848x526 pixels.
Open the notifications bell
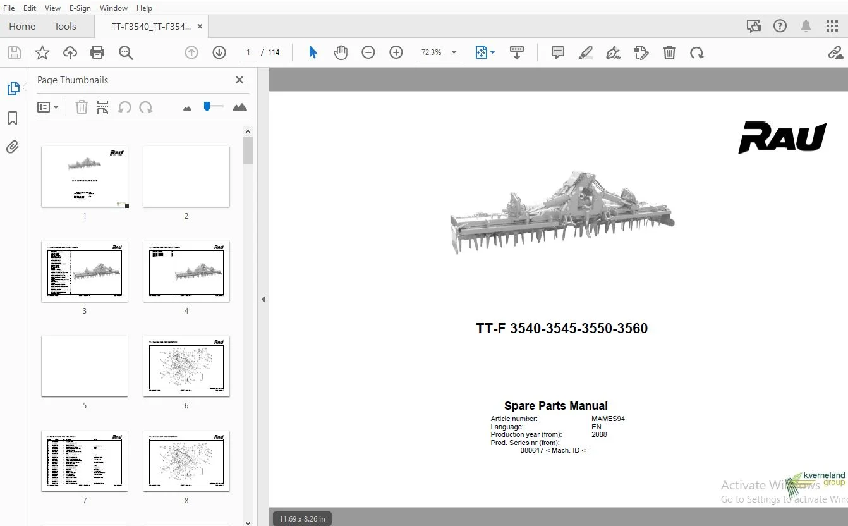pyautogui.click(x=806, y=26)
